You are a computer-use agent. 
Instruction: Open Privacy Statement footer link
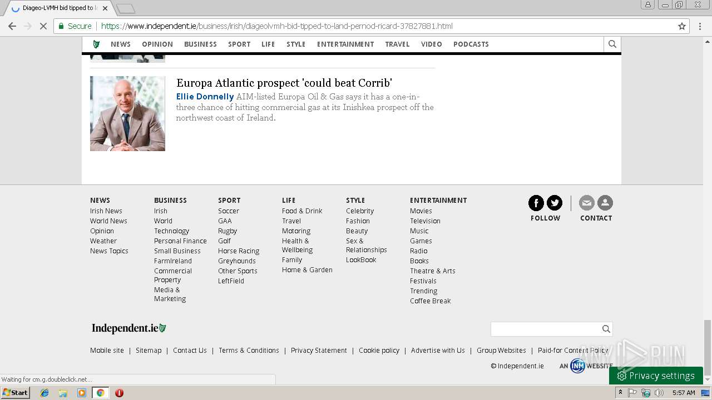[319, 351]
